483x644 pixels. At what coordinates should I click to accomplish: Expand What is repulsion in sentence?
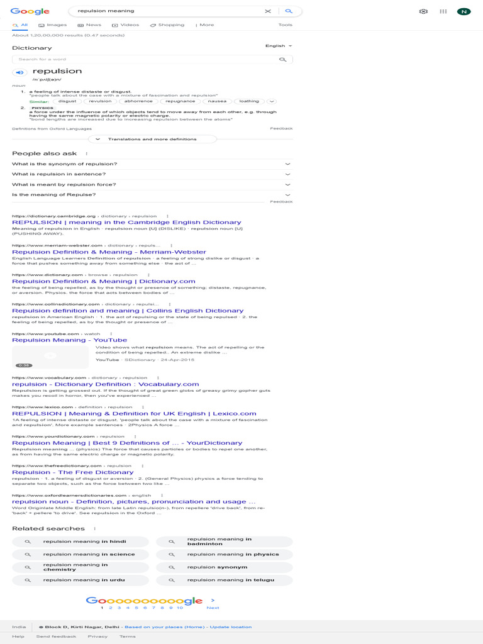point(152,174)
